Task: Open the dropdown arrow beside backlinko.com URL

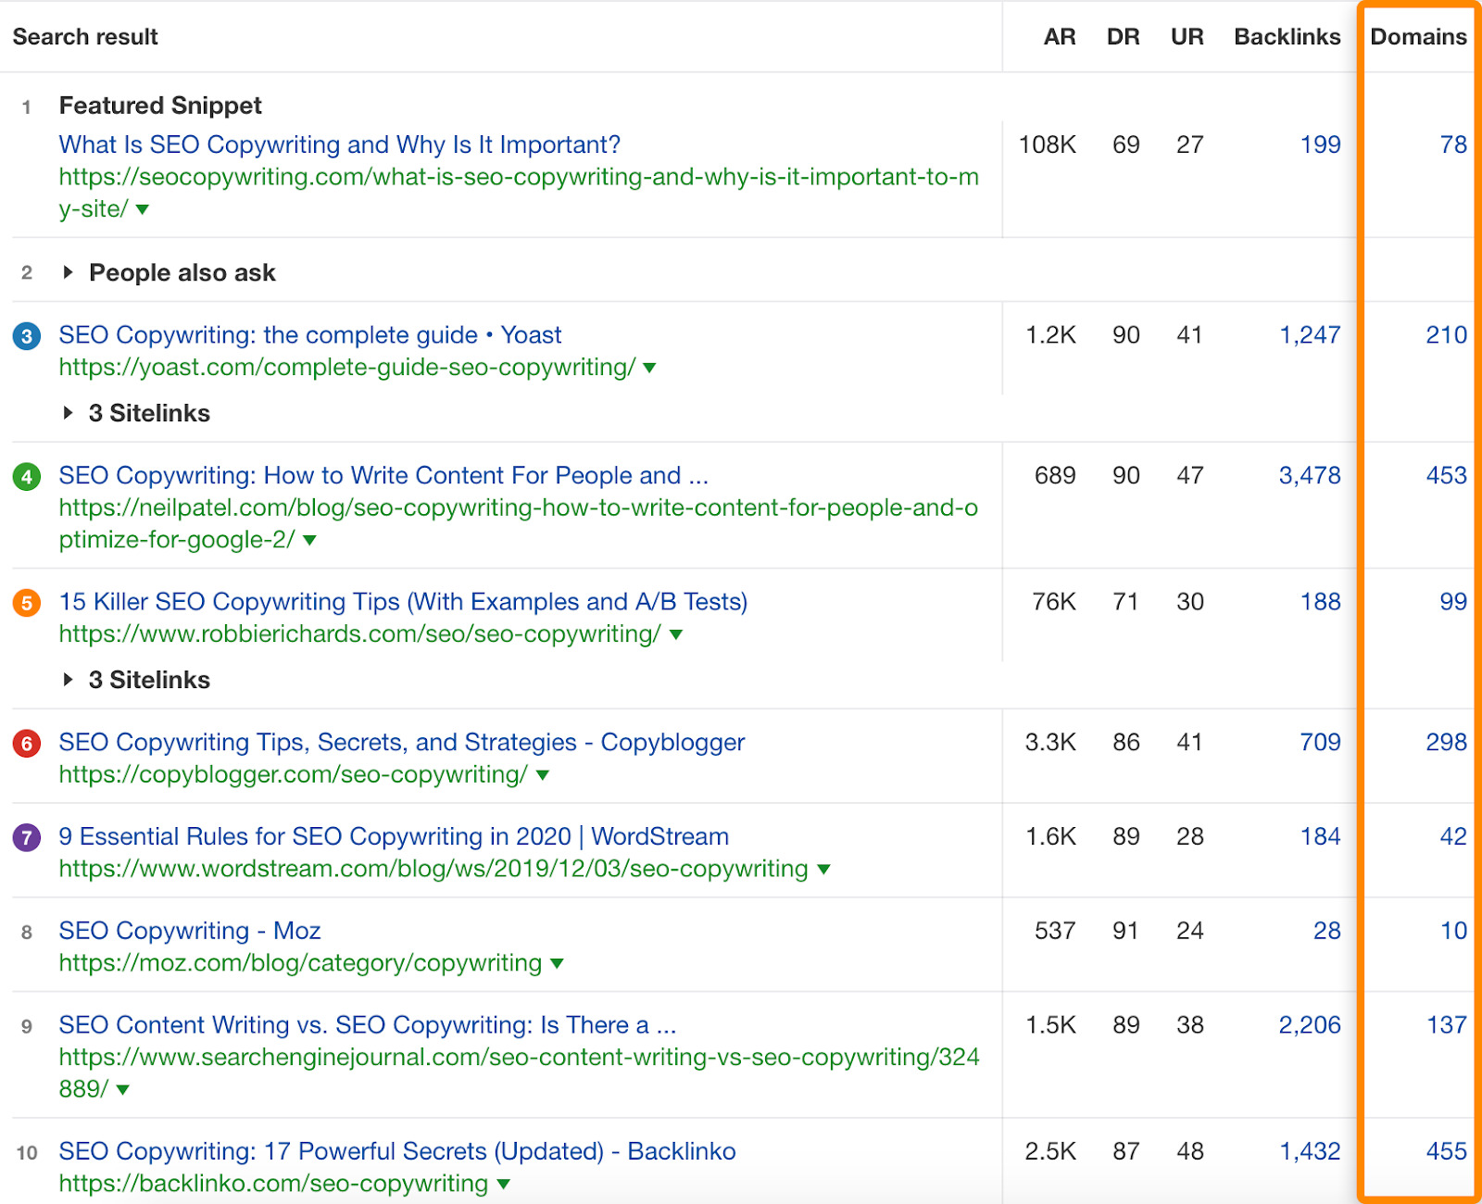Action: point(503,1183)
